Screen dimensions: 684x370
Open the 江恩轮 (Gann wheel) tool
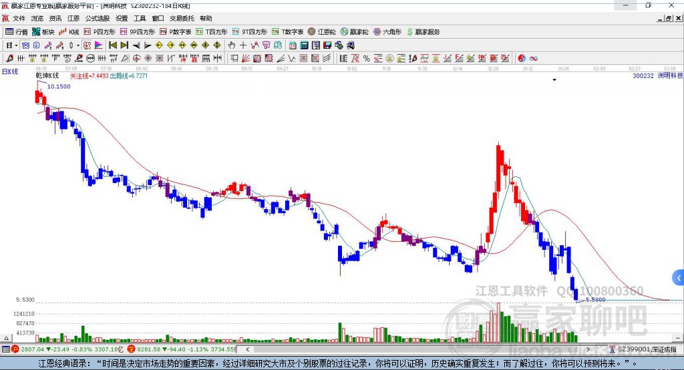tap(321, 32)
